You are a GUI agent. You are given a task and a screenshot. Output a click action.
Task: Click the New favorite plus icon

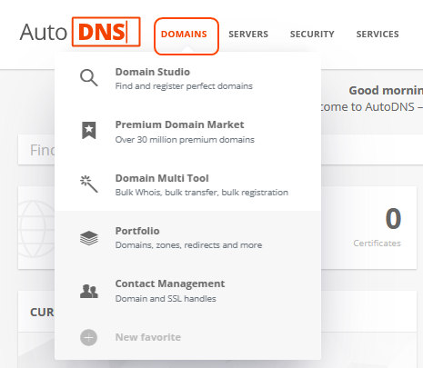[88, 337]
